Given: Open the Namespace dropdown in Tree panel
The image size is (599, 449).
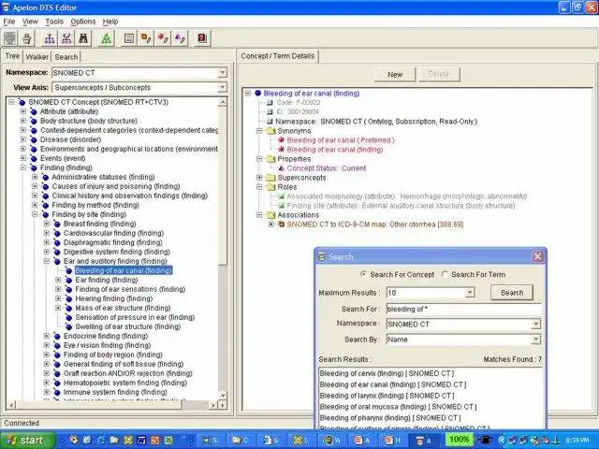Looking at the screenshot, I should (x=223, y=73).
